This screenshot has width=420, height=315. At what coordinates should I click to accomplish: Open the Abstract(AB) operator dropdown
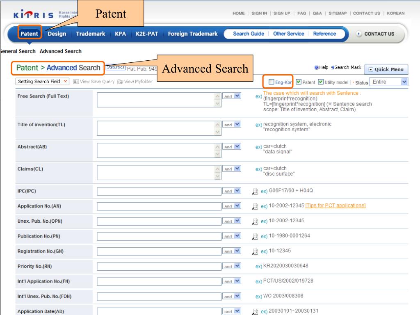click(232, 146)
